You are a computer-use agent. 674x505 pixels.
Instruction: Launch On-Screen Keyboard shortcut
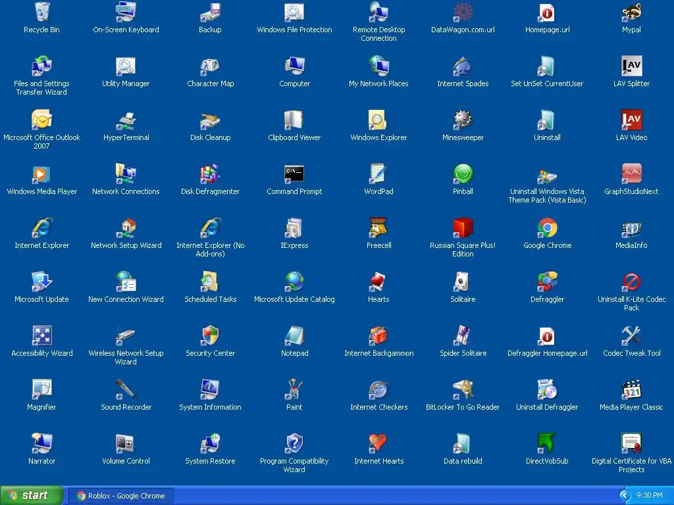pos(126,12)
